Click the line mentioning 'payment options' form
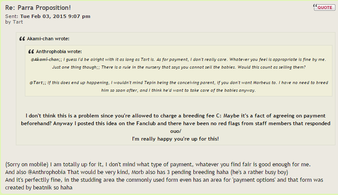This screenshot has height=195, width=338. pyautogui.click(x=164, y=180)
